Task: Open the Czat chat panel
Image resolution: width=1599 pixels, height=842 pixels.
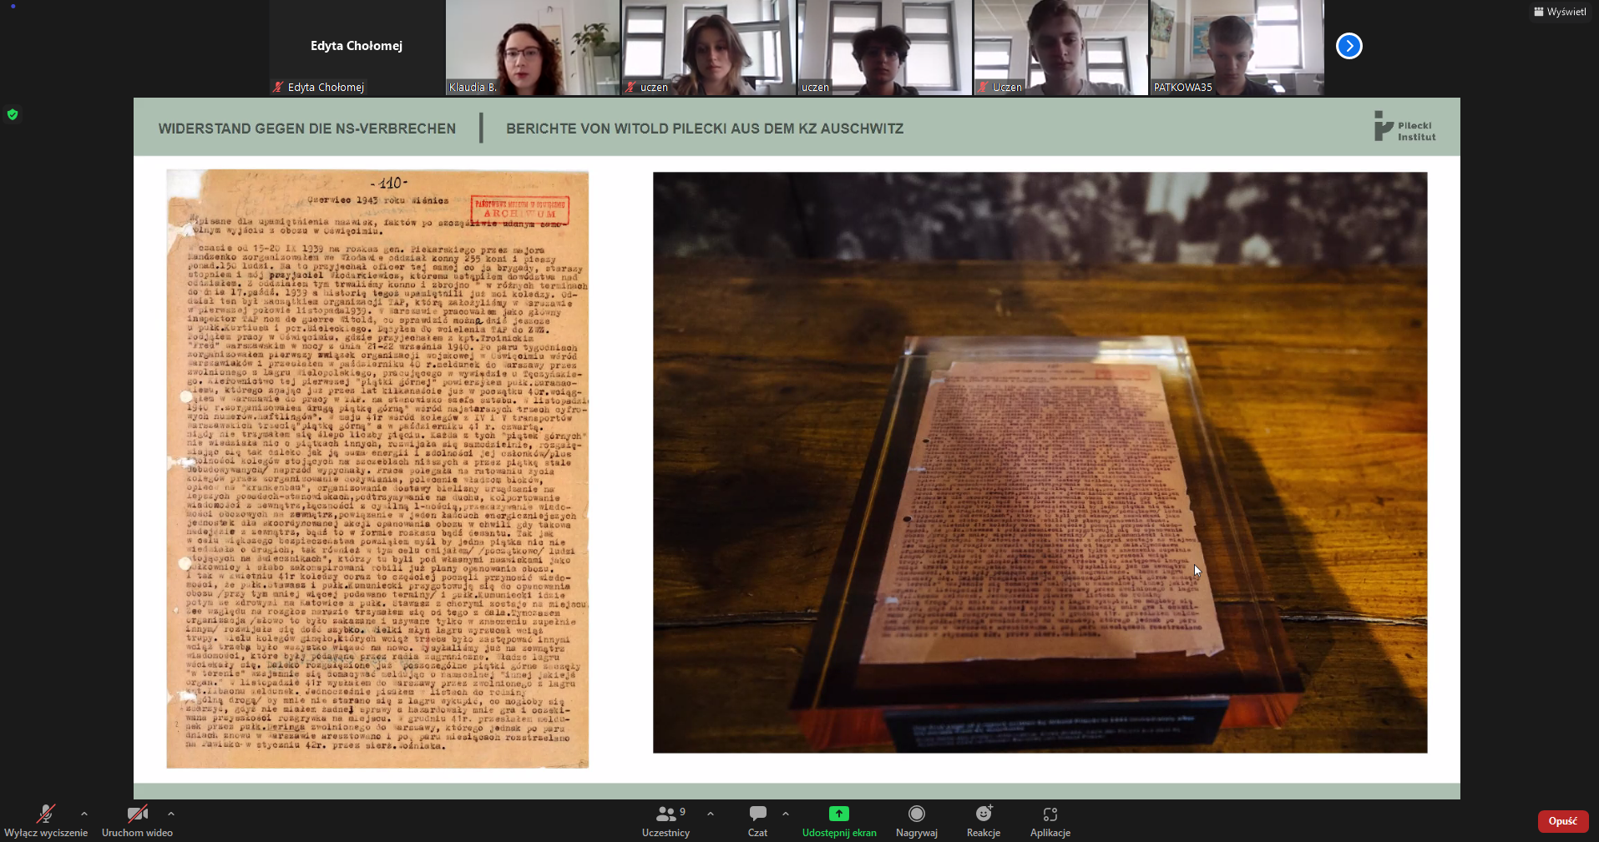Action: 757,814
